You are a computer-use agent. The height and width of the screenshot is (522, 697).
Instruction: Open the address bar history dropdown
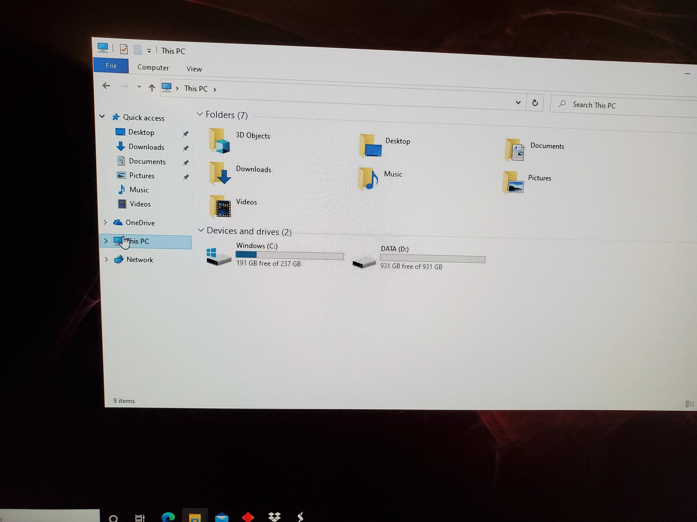518,102
